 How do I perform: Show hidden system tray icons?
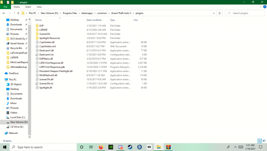235,147
